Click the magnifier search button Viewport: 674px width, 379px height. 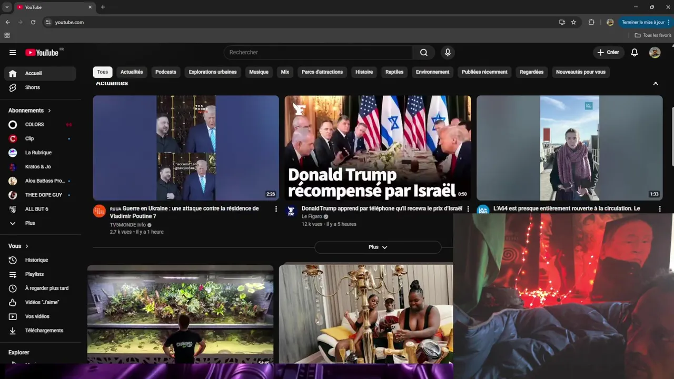pyautogui.click(x=424, y=53)
